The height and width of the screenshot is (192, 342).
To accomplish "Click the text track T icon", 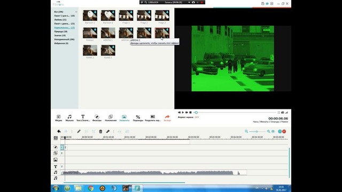I will pos(56,166).
